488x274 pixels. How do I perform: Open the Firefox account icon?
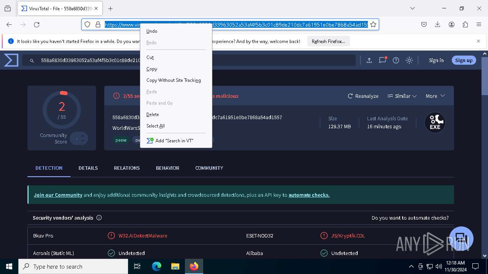(451, 24)
